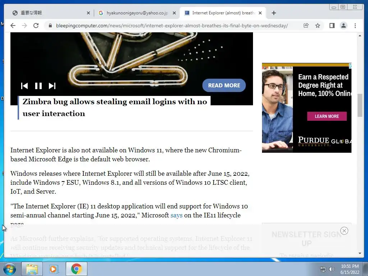Open the Windows Start menu
This screenshot has width=368, height=276.
pyautogui.click(x=9, y=269)
